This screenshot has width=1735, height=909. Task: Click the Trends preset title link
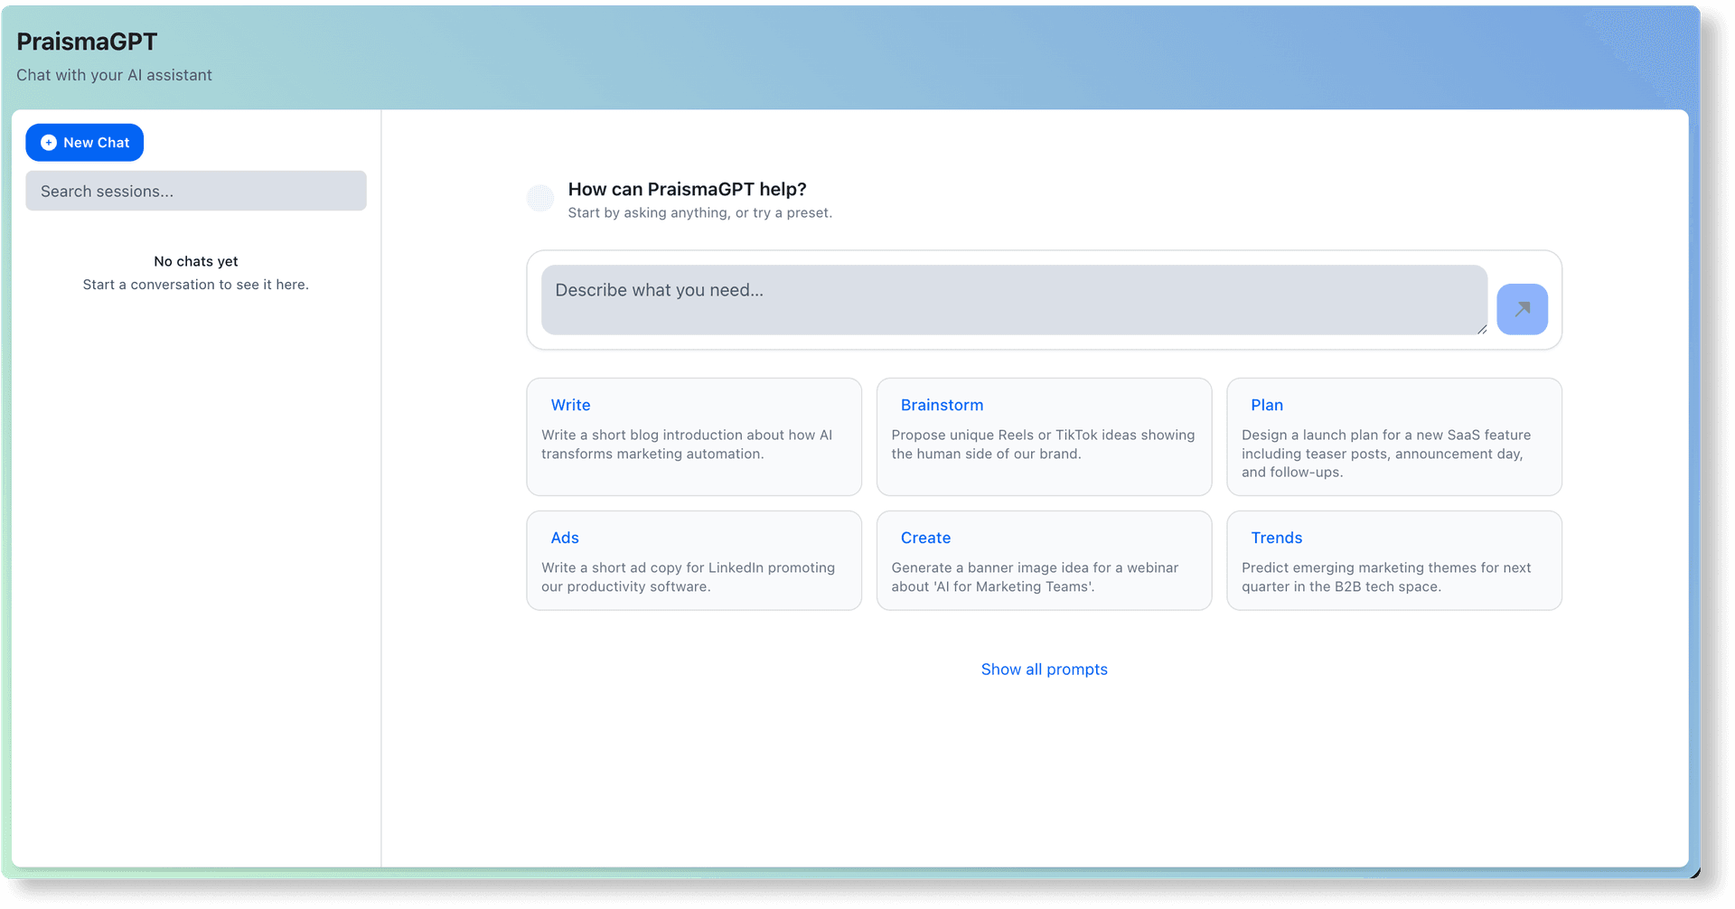1277,538
